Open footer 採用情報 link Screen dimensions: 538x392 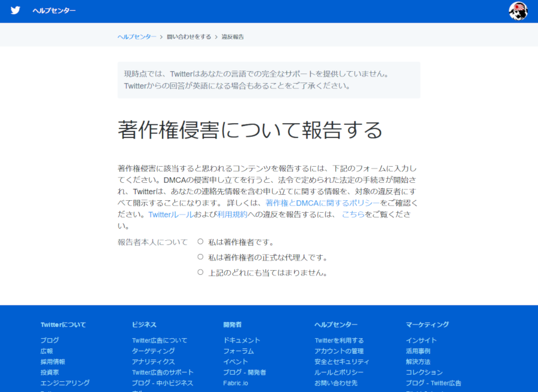point(53,362)
